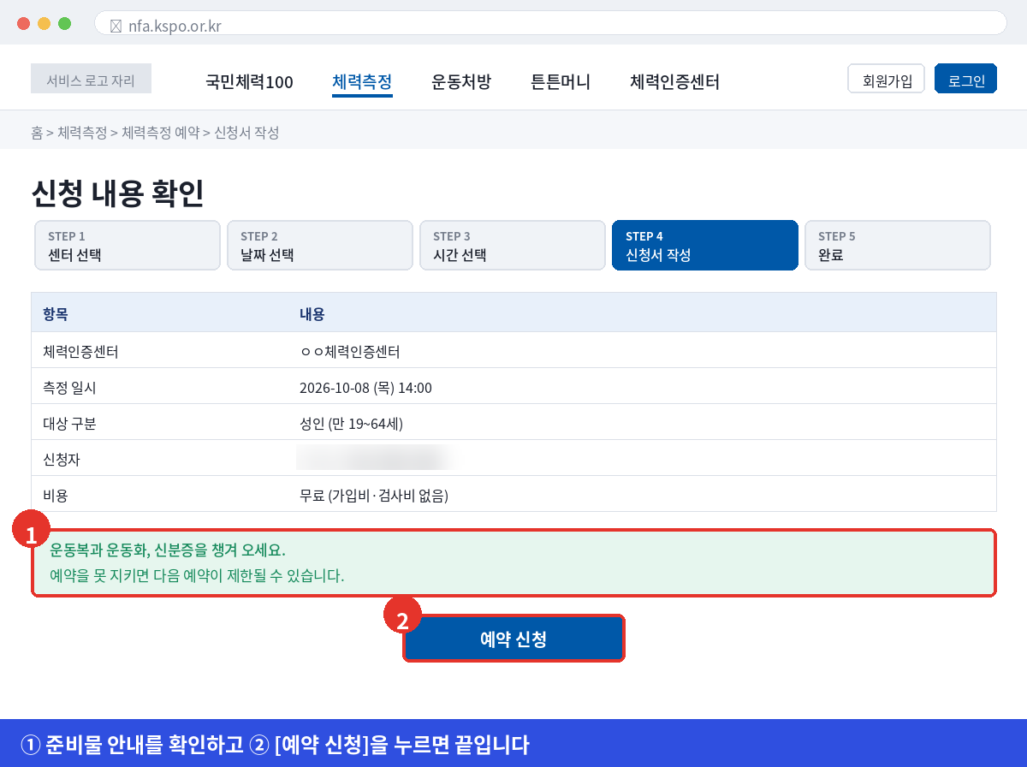Click the 성인 (만 19~64세) value
This screenshot has height=767, width=1027.
pyautogui.click(x=351, y=424)
